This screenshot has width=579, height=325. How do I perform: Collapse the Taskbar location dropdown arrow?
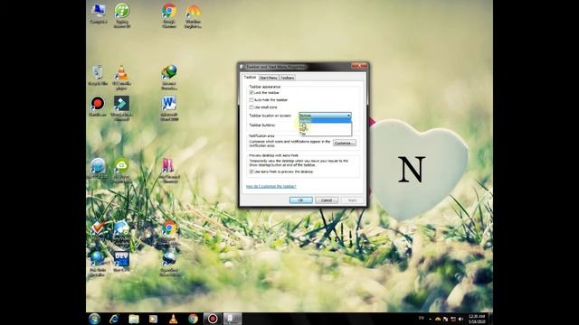coord(348,116)
